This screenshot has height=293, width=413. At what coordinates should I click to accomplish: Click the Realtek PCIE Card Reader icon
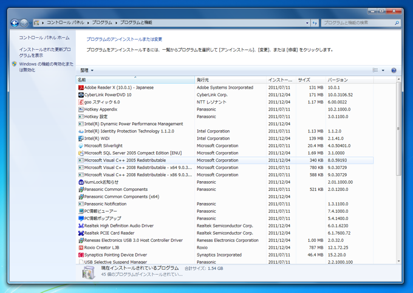(x=81, y=233)
